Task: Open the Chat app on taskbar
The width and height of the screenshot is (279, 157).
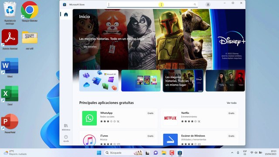Action: [x=156, y=153]
